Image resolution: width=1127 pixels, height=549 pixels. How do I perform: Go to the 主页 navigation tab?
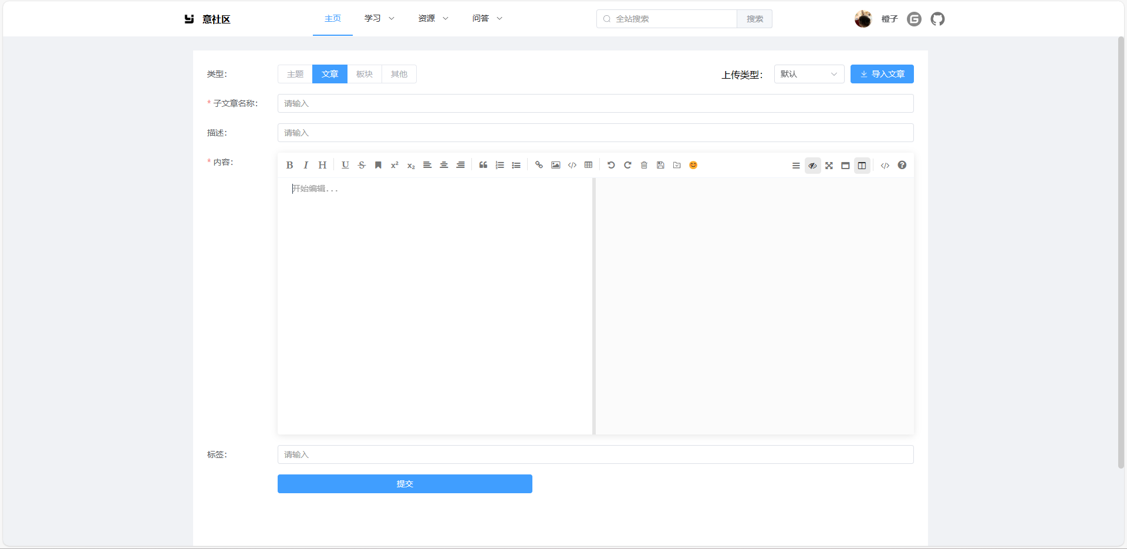332,18
